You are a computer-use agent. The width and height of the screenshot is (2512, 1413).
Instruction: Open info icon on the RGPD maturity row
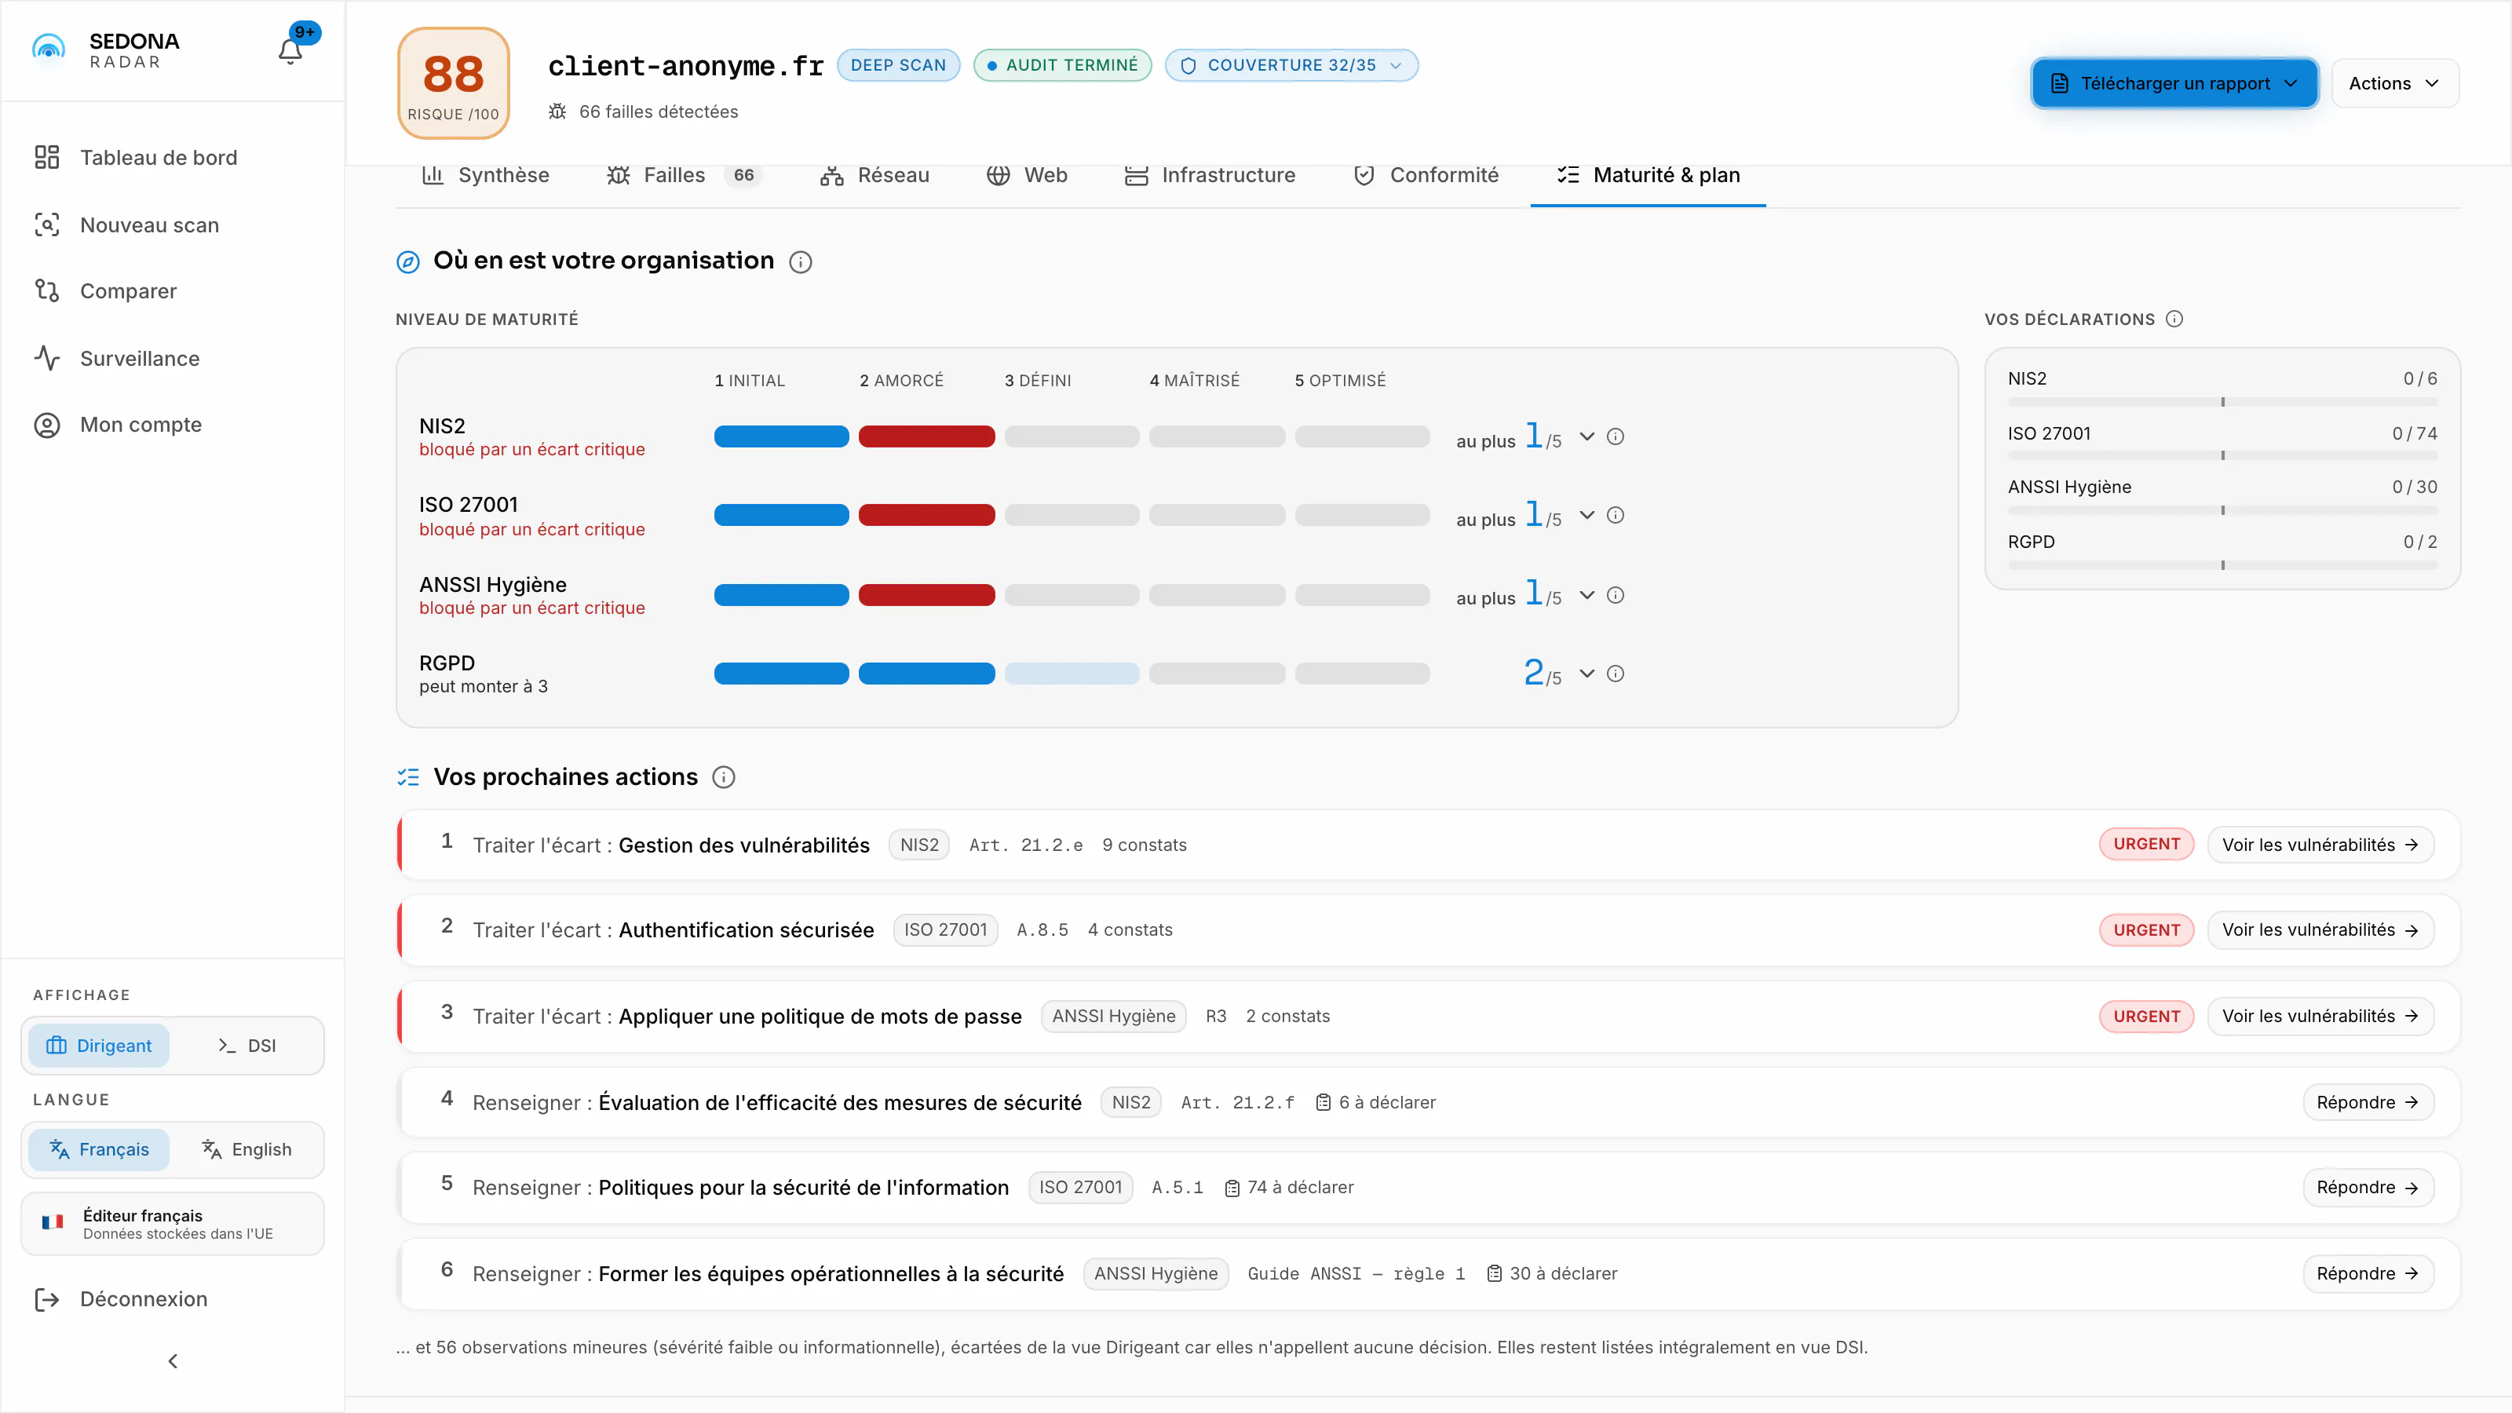point(1616,674)
